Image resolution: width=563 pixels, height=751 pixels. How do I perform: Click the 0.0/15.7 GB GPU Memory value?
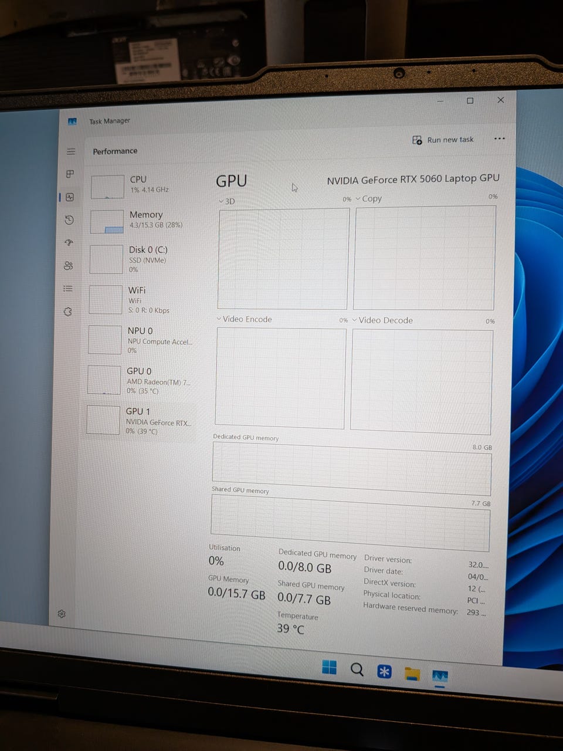click(x=236, y=593)
